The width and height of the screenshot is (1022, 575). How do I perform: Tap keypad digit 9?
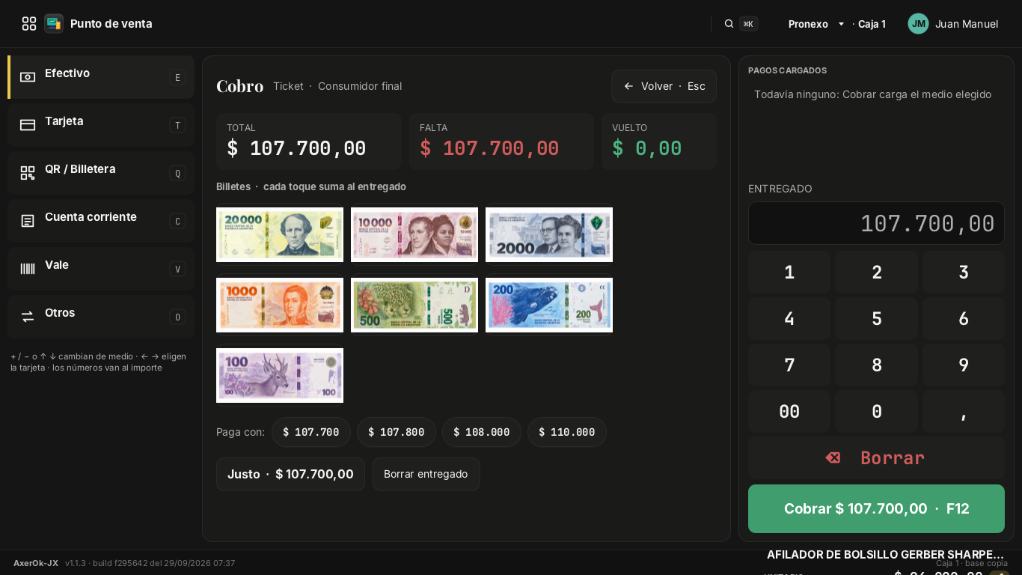point(964,365)
